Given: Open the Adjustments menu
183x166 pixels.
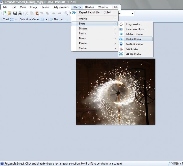Looking at the screenshot, I should (61, 7).
